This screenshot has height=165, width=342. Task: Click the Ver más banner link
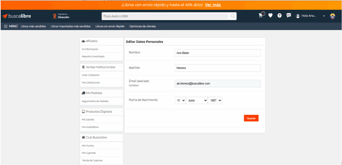[x=213, y=5]
